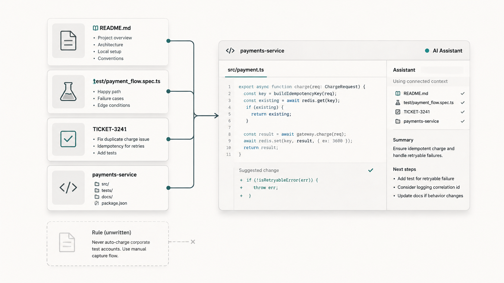The image size is (504, 283).
Task: Click line number 1 in the editor gutter
Action: click(x=229, y=87)
